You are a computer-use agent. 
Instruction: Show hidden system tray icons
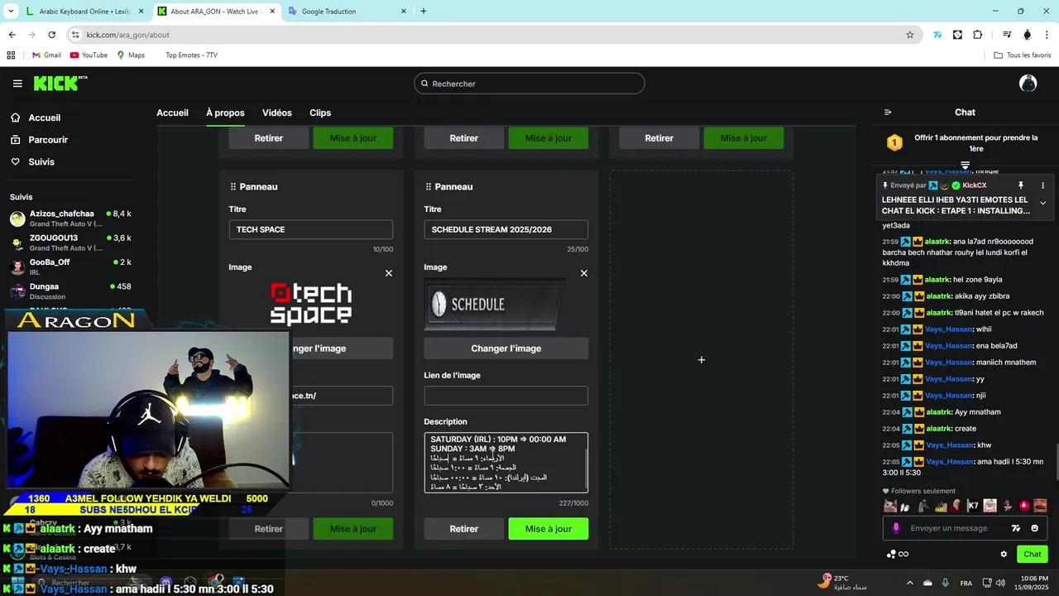(x=909, y=583)
